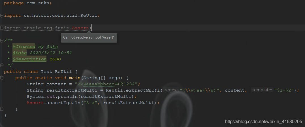The width and height of the screenshot is (305, 127).
Task: Click the 'class' keyword in the class declaration
Action: (31, 72)
